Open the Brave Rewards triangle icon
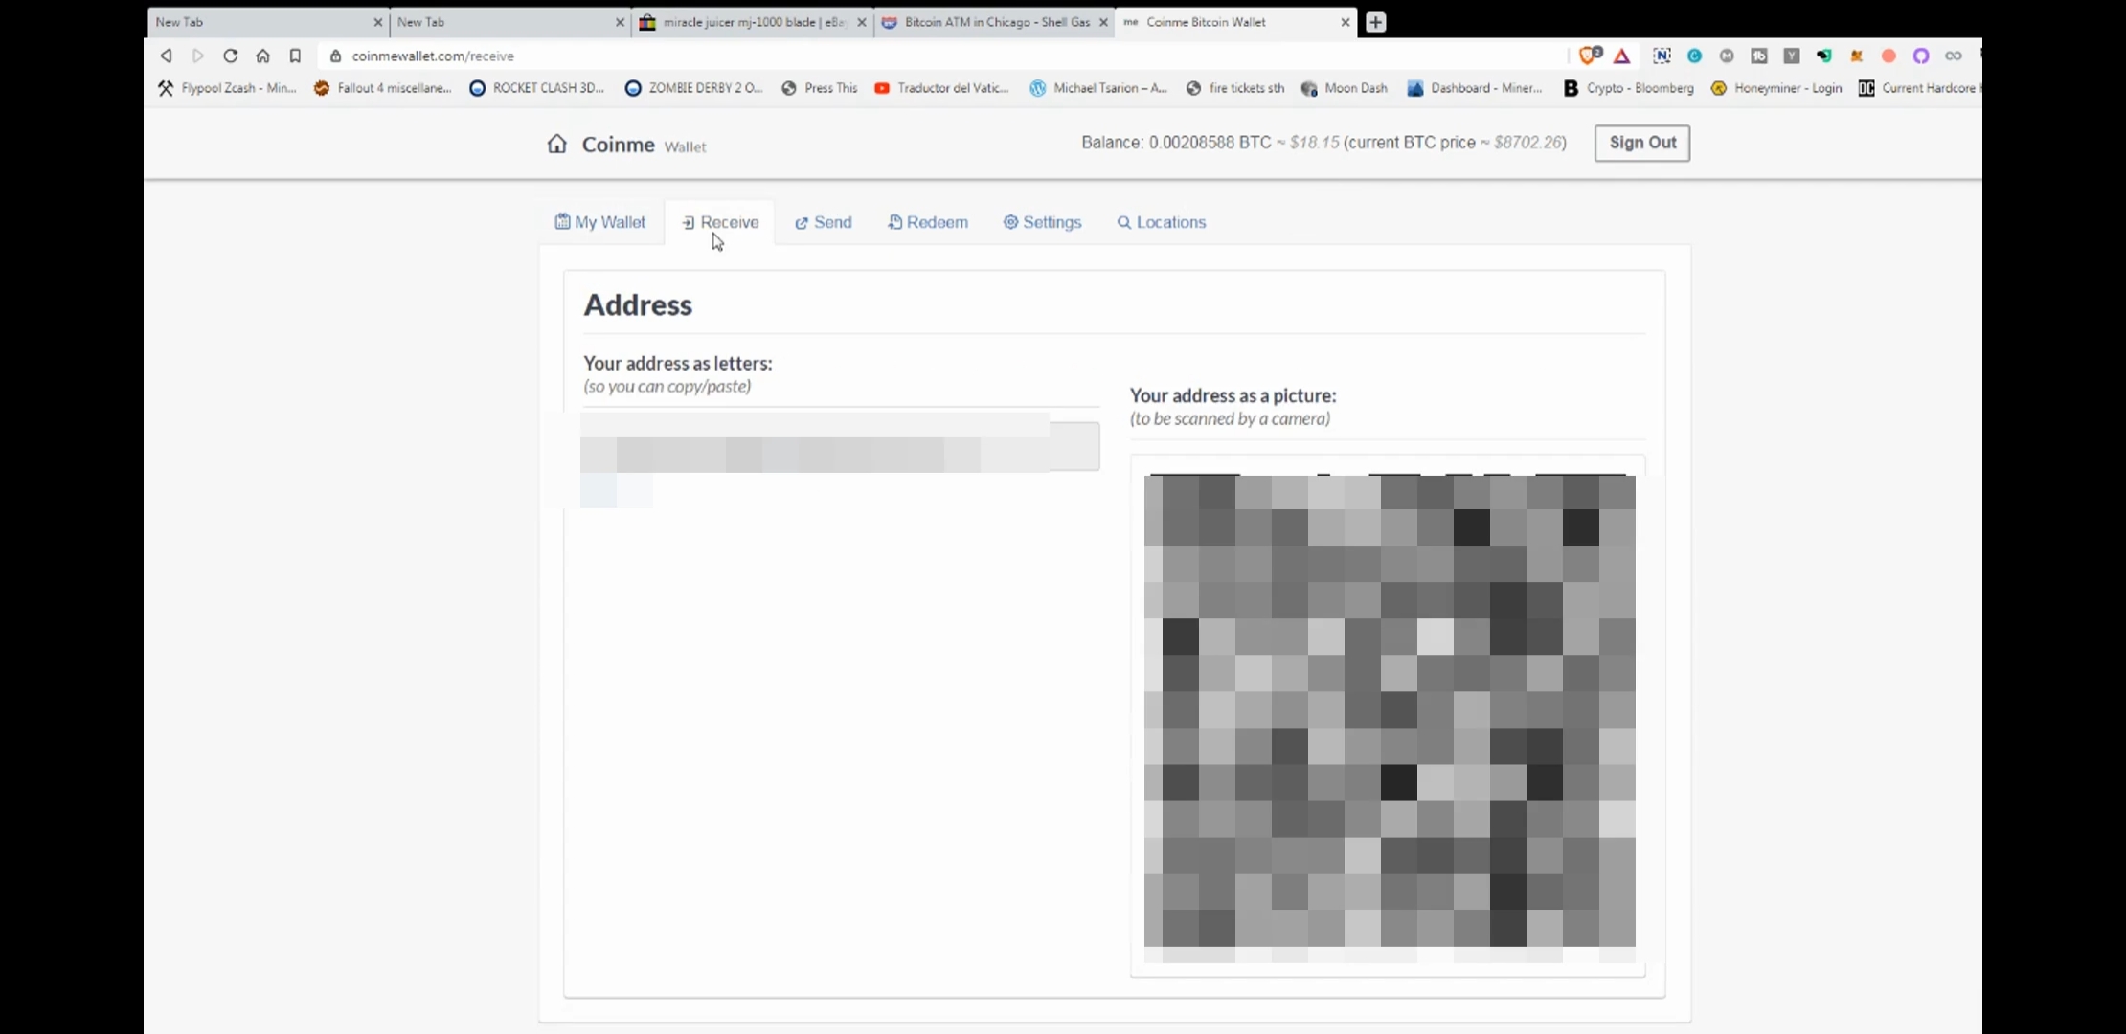 coord(1622,56)
